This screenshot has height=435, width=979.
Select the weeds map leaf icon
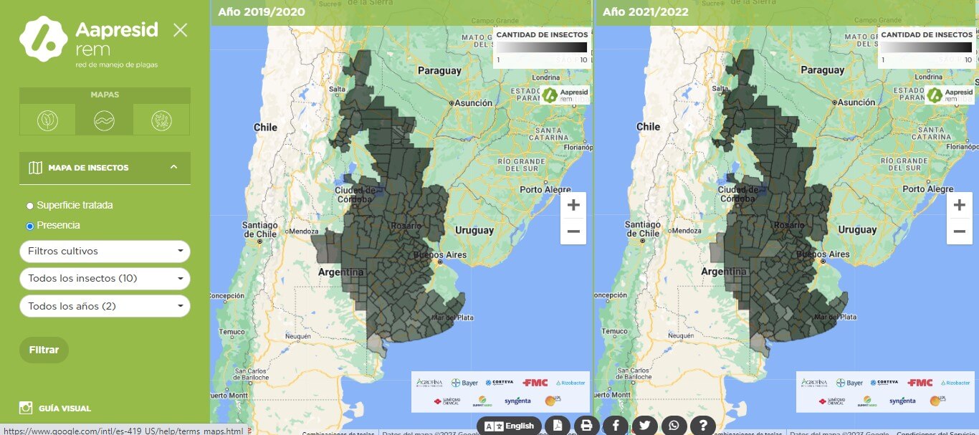[47, 120]
